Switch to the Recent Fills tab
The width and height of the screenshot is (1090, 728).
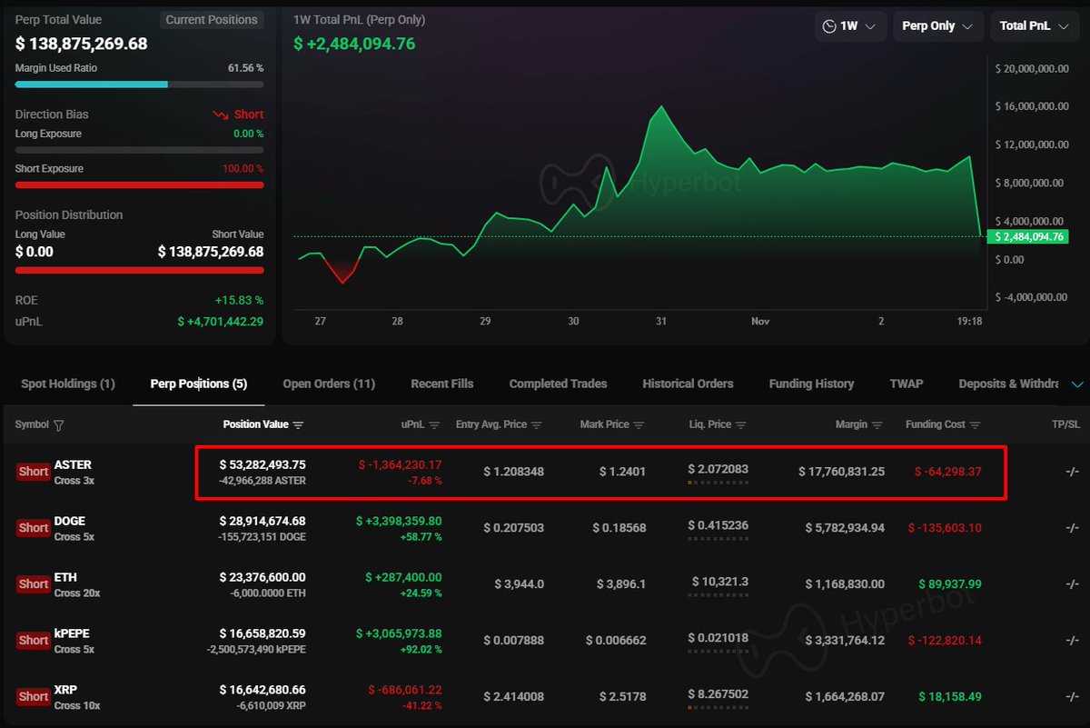pyautogui.click(x=441, y=384)
